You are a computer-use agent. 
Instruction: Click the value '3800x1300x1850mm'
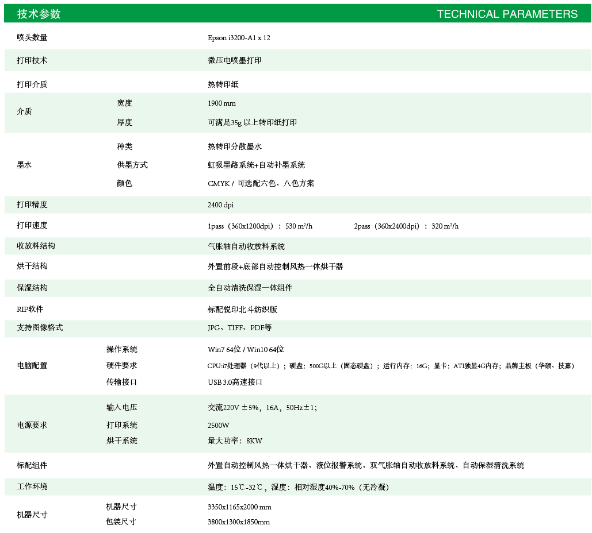coord(239,522)
